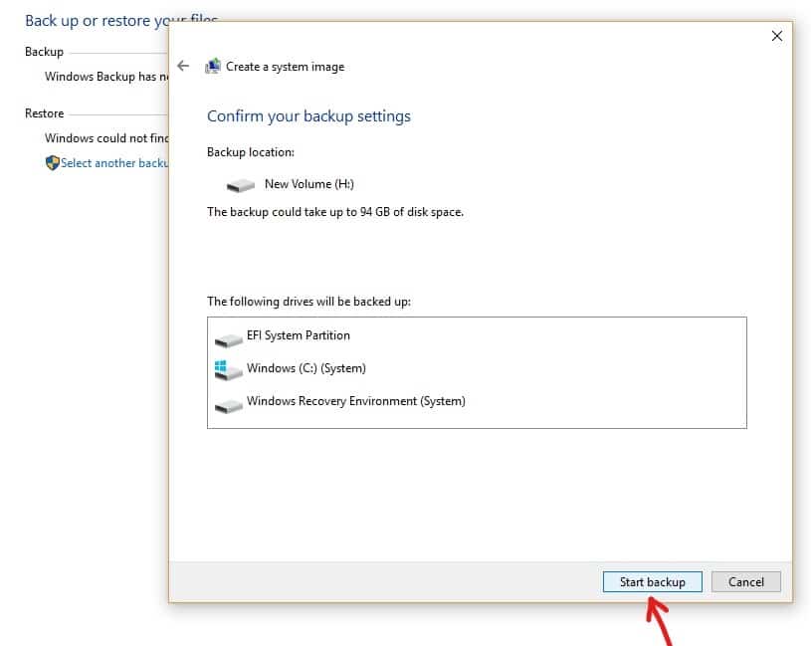The width and height of the screenshot is (811, 646).
Task: Click the shield icon beside Select another backup
Action: 52,163
